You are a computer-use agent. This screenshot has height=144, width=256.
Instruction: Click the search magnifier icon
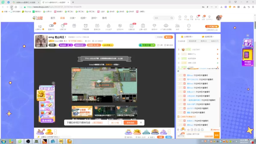coord(172,18)
